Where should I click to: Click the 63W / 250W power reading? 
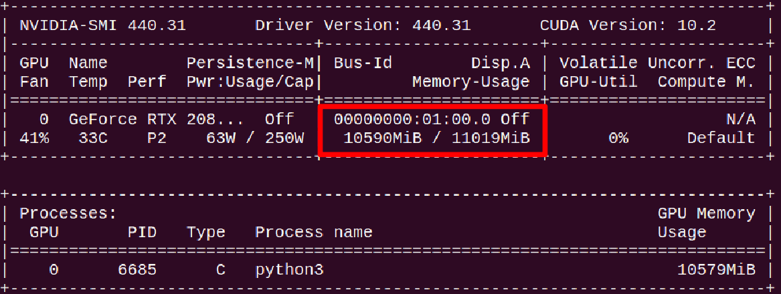click(x=255, y=138)
